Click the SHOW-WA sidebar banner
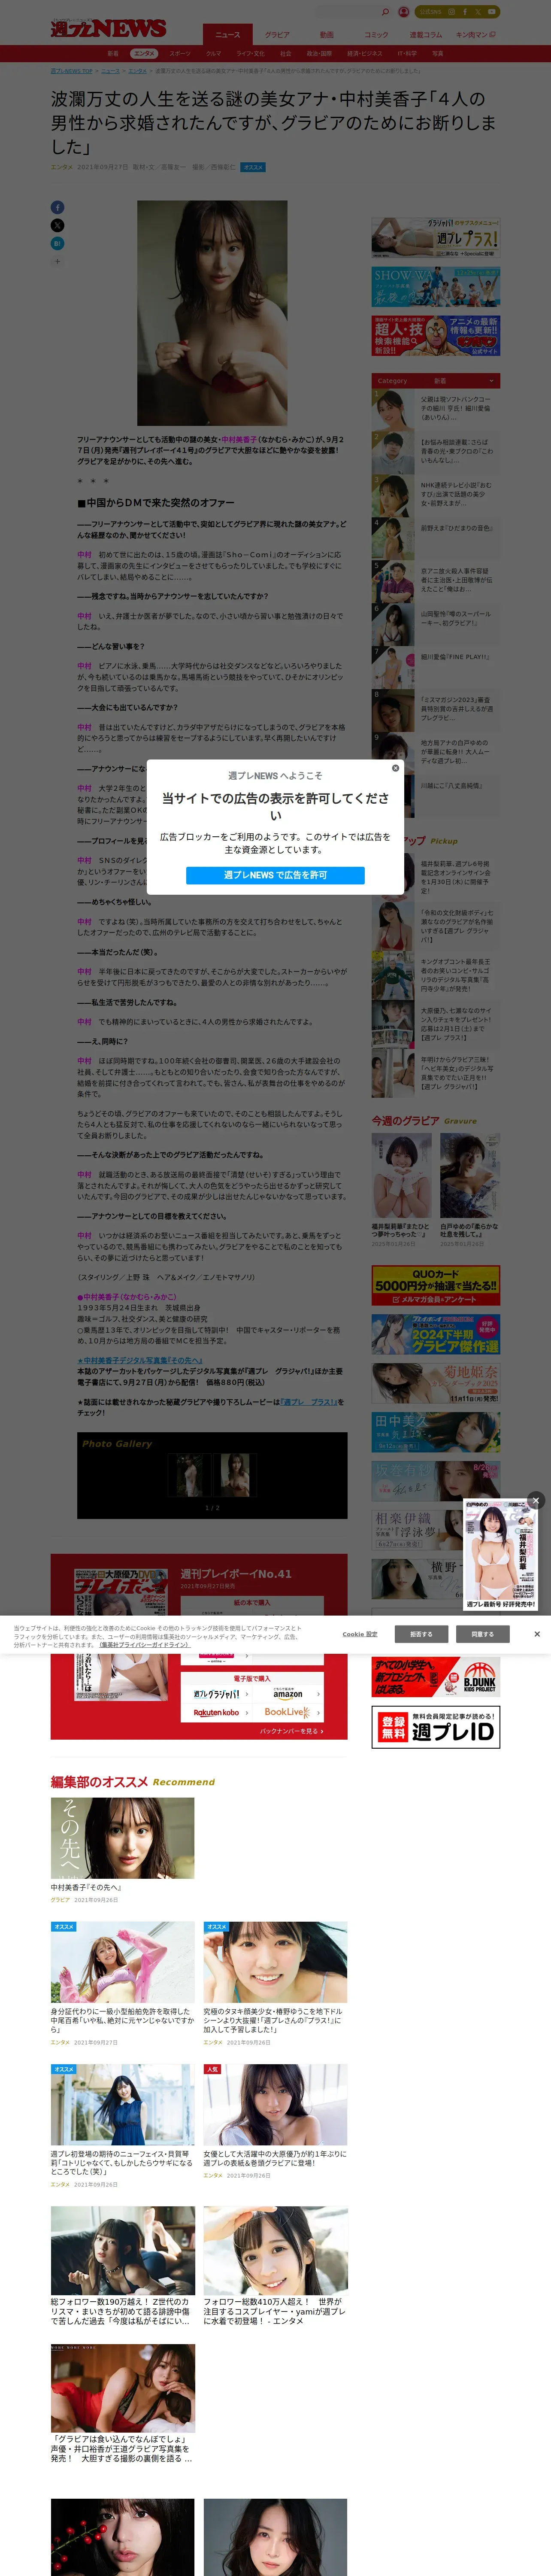This screenshot has height=2576, width=551. (436, 287)
